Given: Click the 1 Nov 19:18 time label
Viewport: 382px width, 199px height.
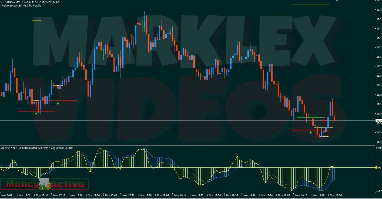Looking at the screenshot, I should pyautogui.click(x=317, y=195).
